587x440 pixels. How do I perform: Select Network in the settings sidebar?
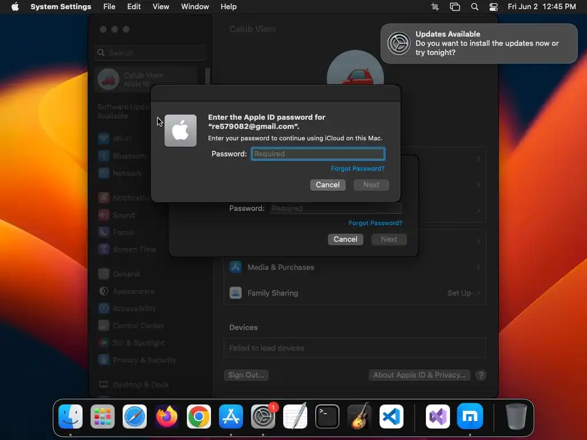(x=120, y=173)
